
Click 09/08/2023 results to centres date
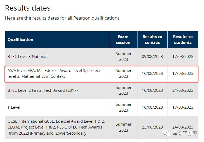click(152, 57)
